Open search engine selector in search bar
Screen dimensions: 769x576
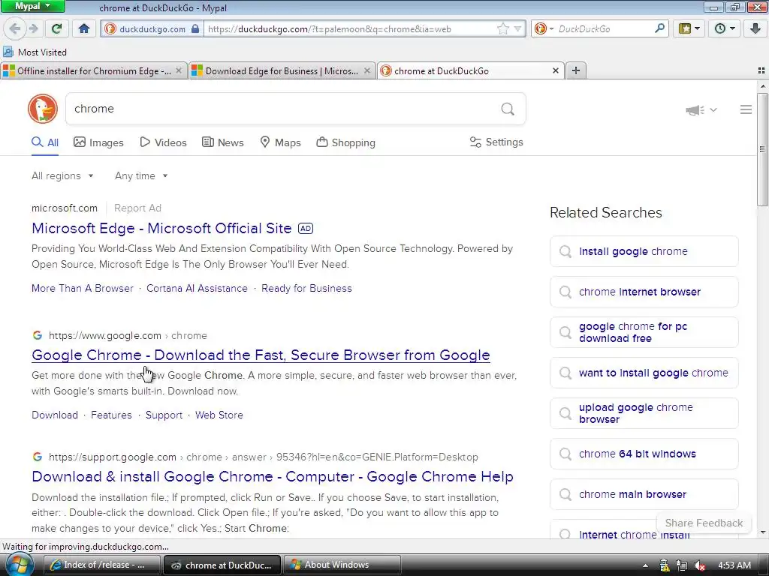[x=544, y=29]
